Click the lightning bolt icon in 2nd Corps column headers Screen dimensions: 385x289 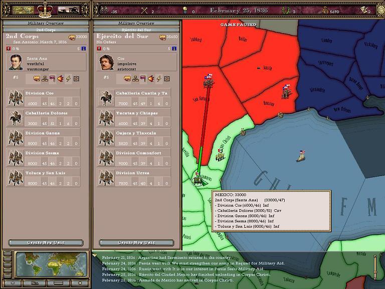(68, 79)
